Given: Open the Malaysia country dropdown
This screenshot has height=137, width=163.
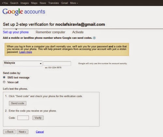Looking at the screenshot, I should point(22,63).
